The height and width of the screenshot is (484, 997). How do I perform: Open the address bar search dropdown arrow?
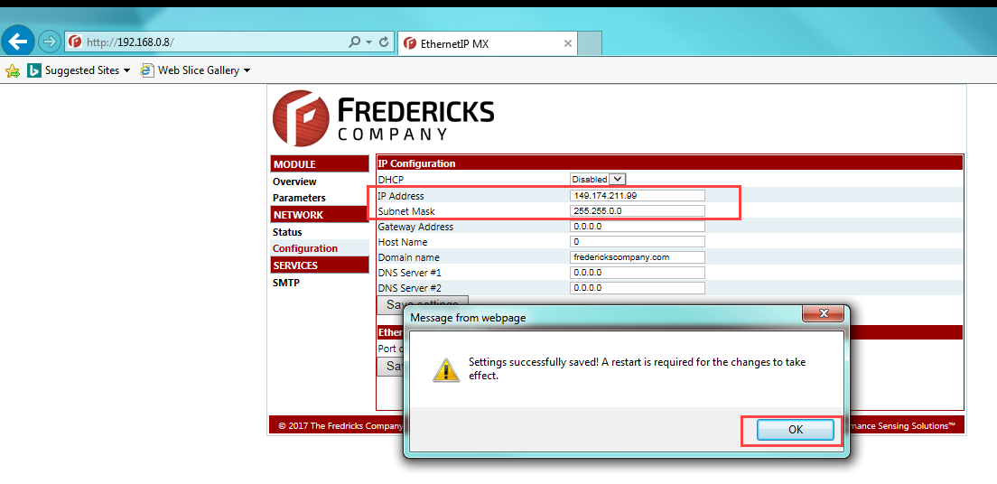[x=368, y=42]
